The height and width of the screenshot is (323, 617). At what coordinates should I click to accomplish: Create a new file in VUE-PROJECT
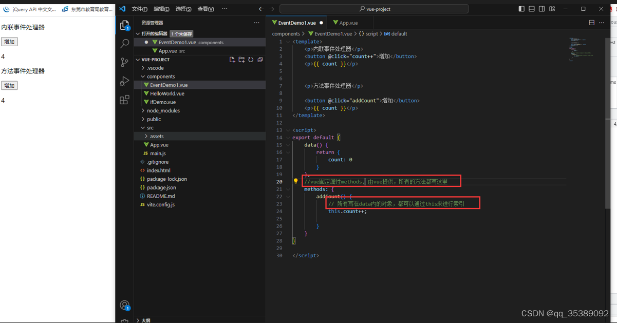tap(232, 60)
